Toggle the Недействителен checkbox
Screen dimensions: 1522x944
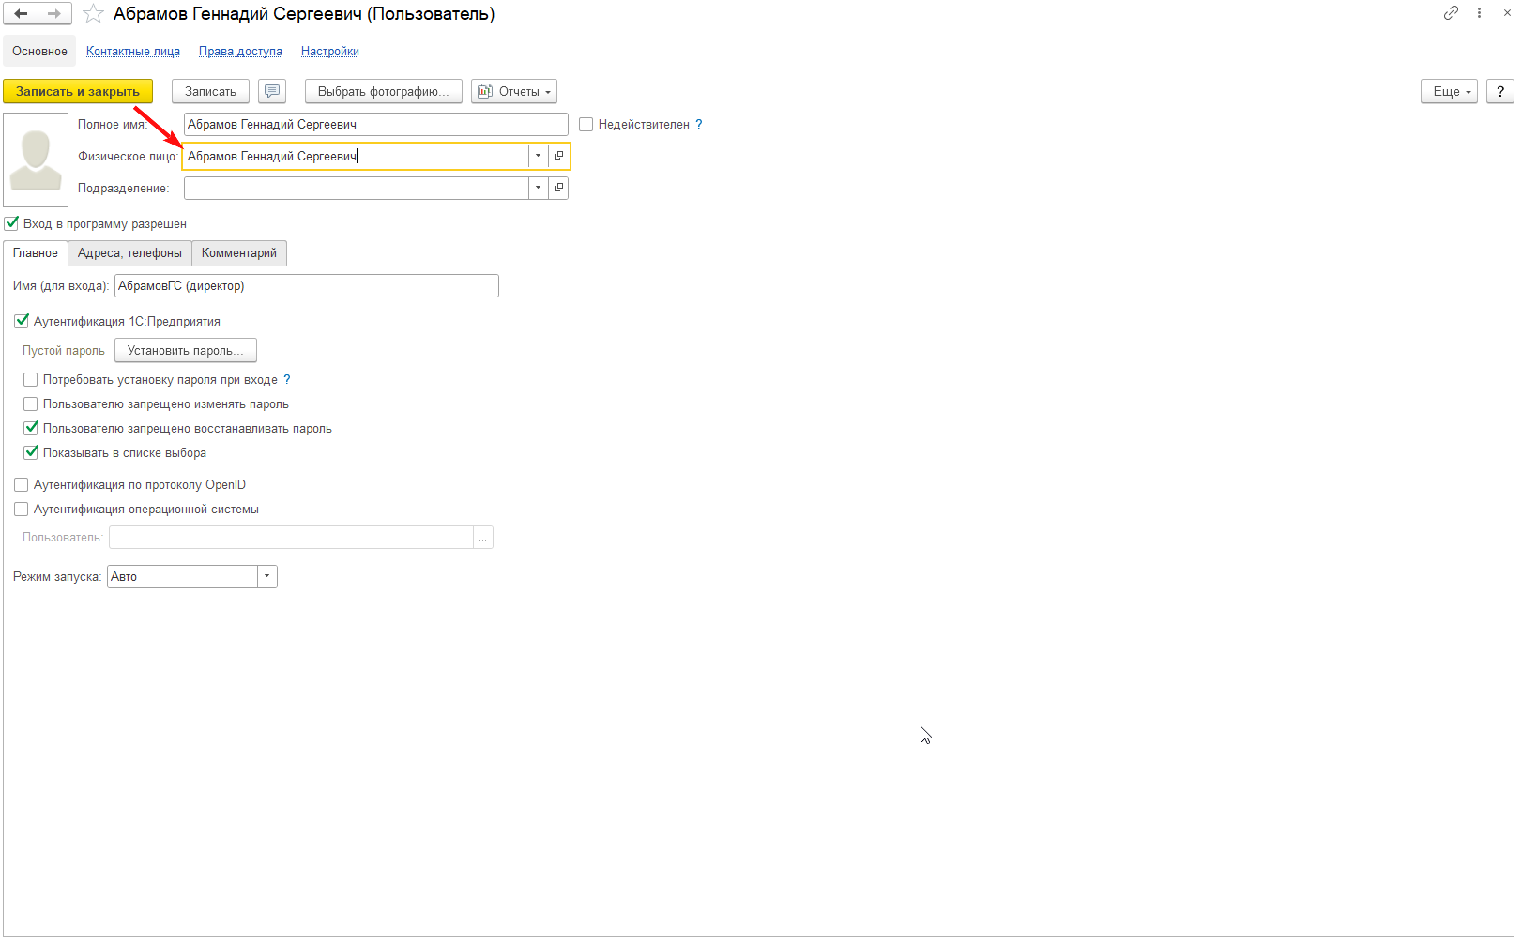[586, 124]
